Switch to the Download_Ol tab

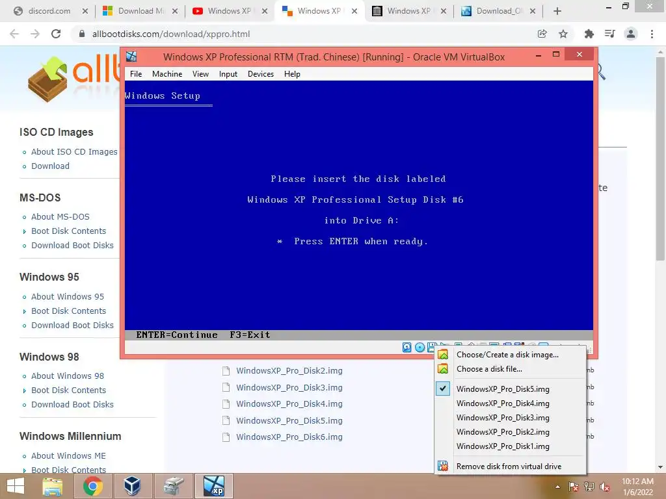point(498,12)
